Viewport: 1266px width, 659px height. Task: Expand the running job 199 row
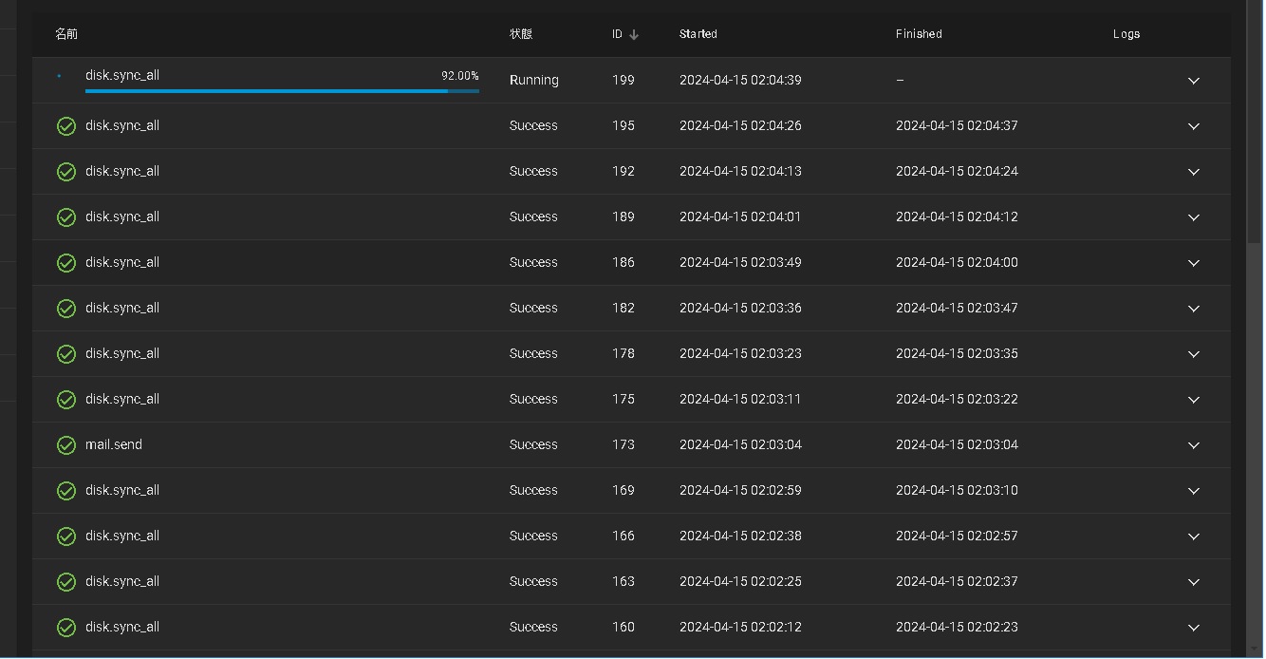1194,81
